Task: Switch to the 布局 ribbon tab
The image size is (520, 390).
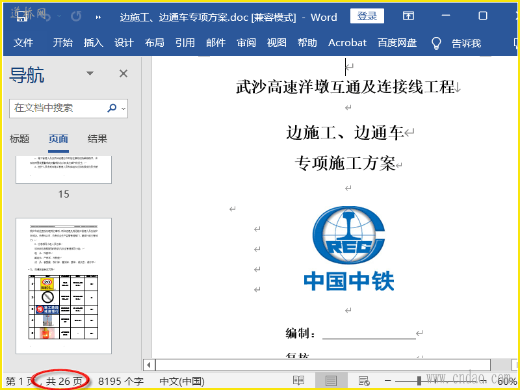Action: 154,43
